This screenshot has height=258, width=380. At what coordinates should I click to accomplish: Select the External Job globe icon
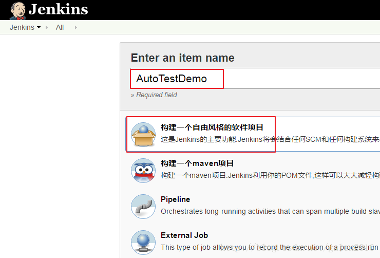(x=143, y=242)
